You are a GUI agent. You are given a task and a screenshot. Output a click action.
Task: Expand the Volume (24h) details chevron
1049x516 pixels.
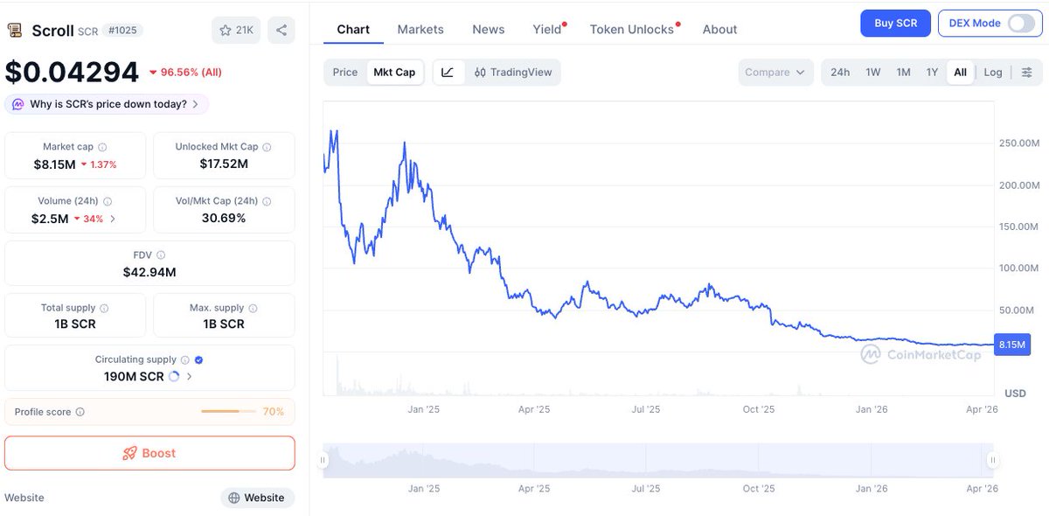pyautogui.click(x=113, y=219)
